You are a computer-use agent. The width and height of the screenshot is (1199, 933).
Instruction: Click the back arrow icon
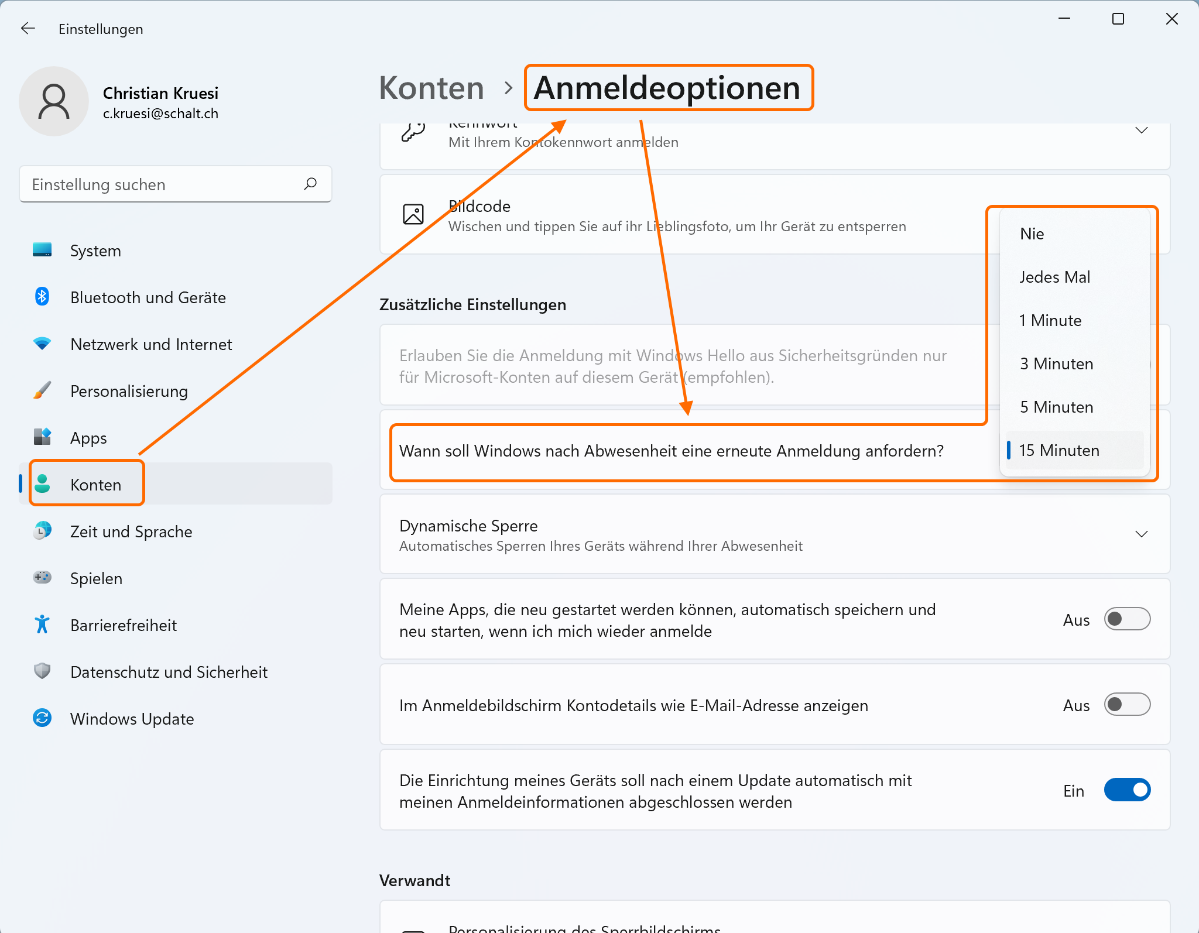pos(28,29)
